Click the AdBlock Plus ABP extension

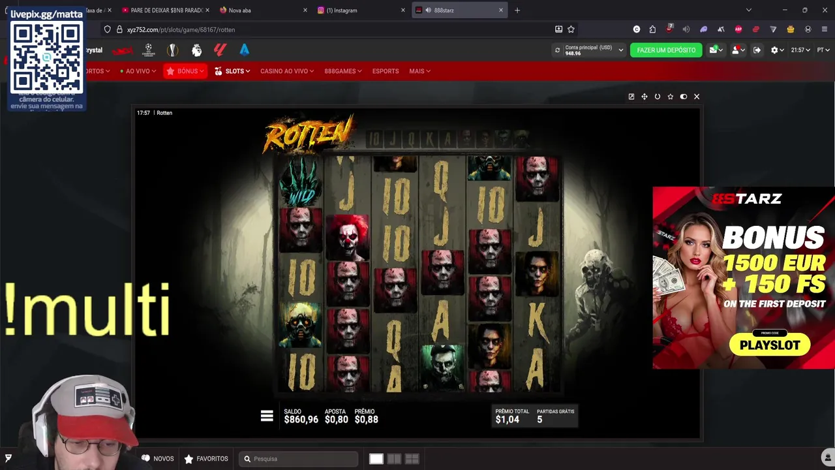[738, 29]
